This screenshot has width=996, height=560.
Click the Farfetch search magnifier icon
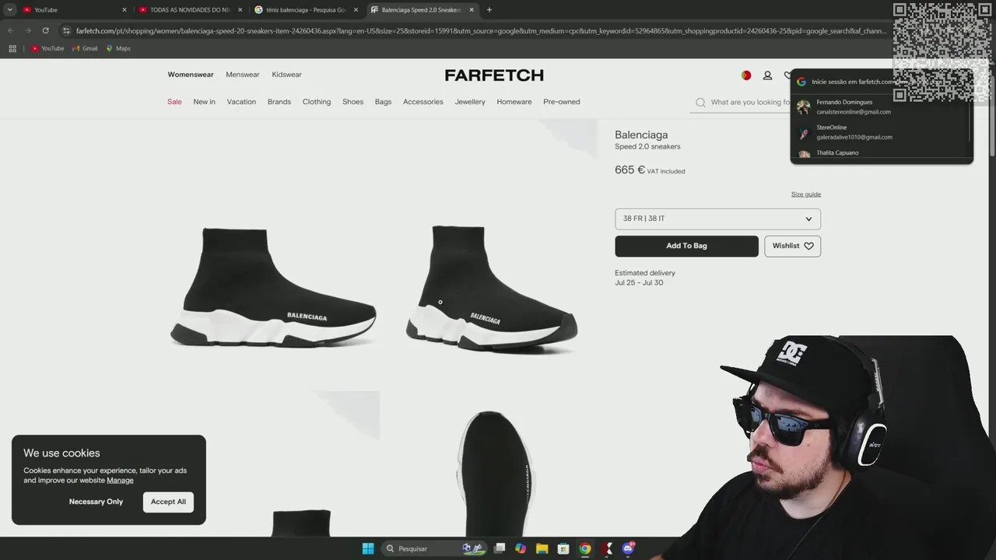[x=700, y=102]
